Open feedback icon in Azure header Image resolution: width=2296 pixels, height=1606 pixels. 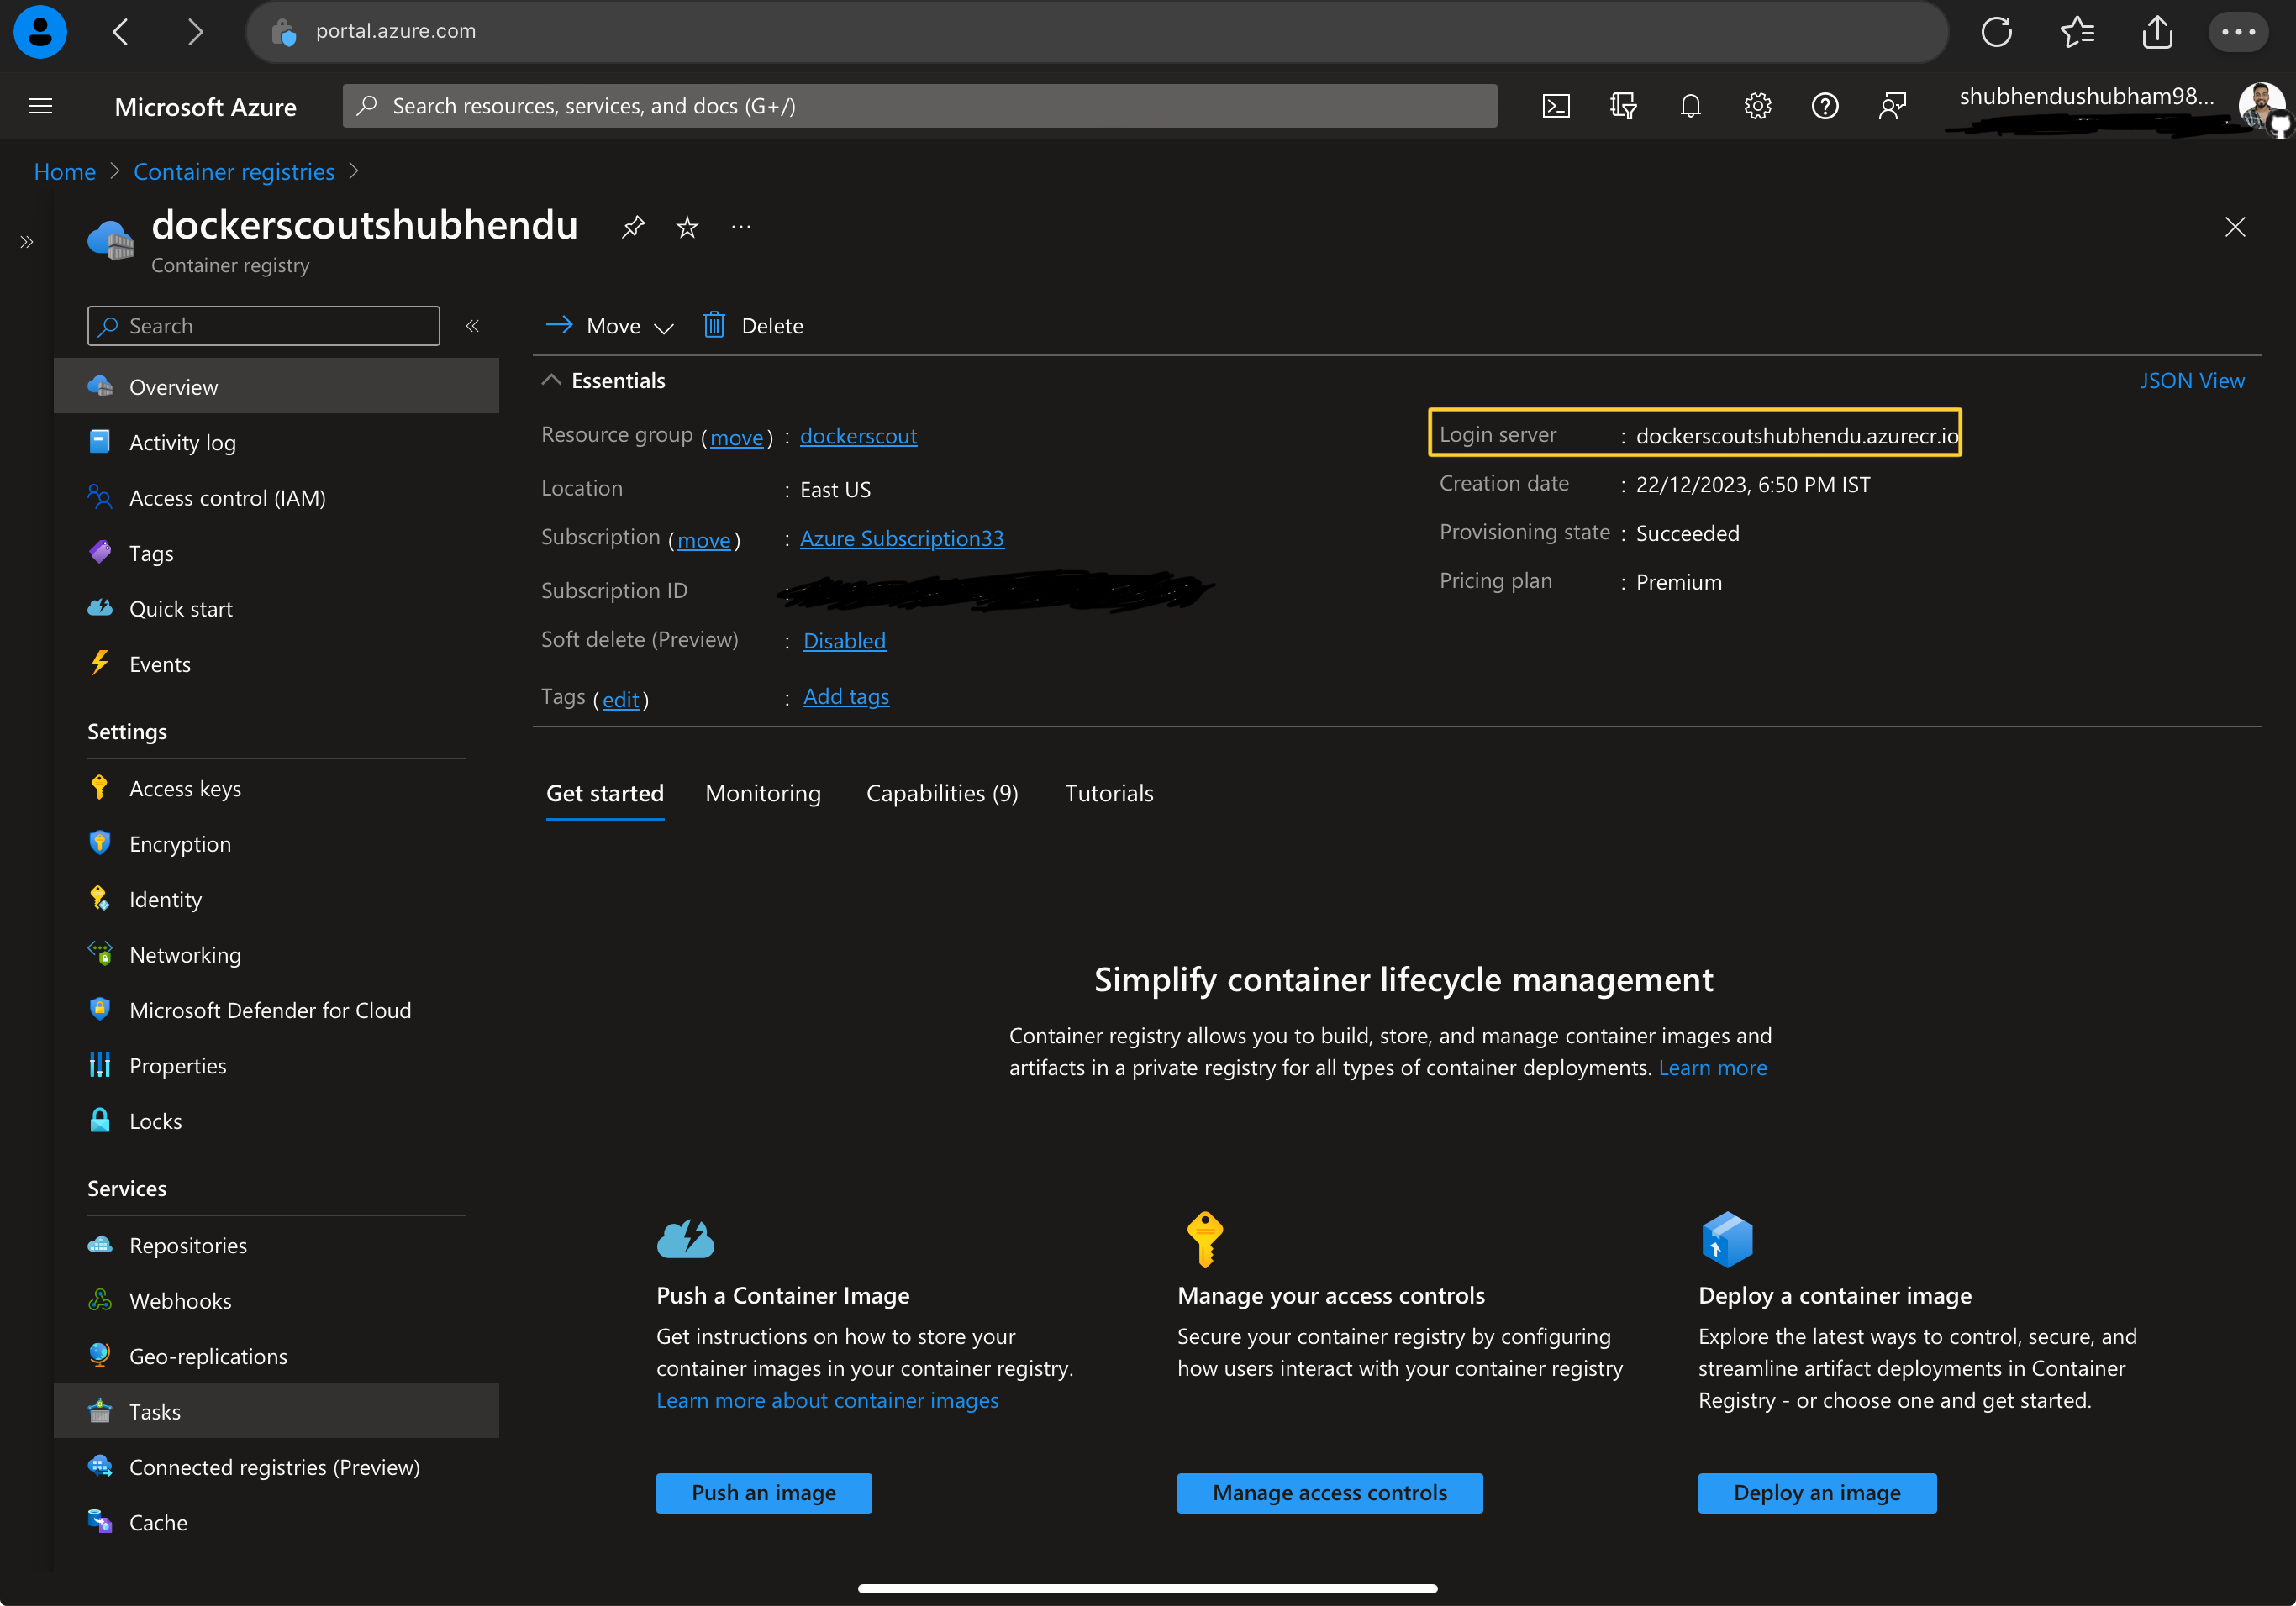click(1892, 106)
